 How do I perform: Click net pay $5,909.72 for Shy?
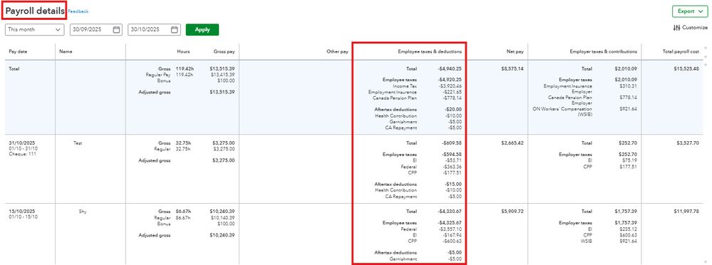pos(512,211)
